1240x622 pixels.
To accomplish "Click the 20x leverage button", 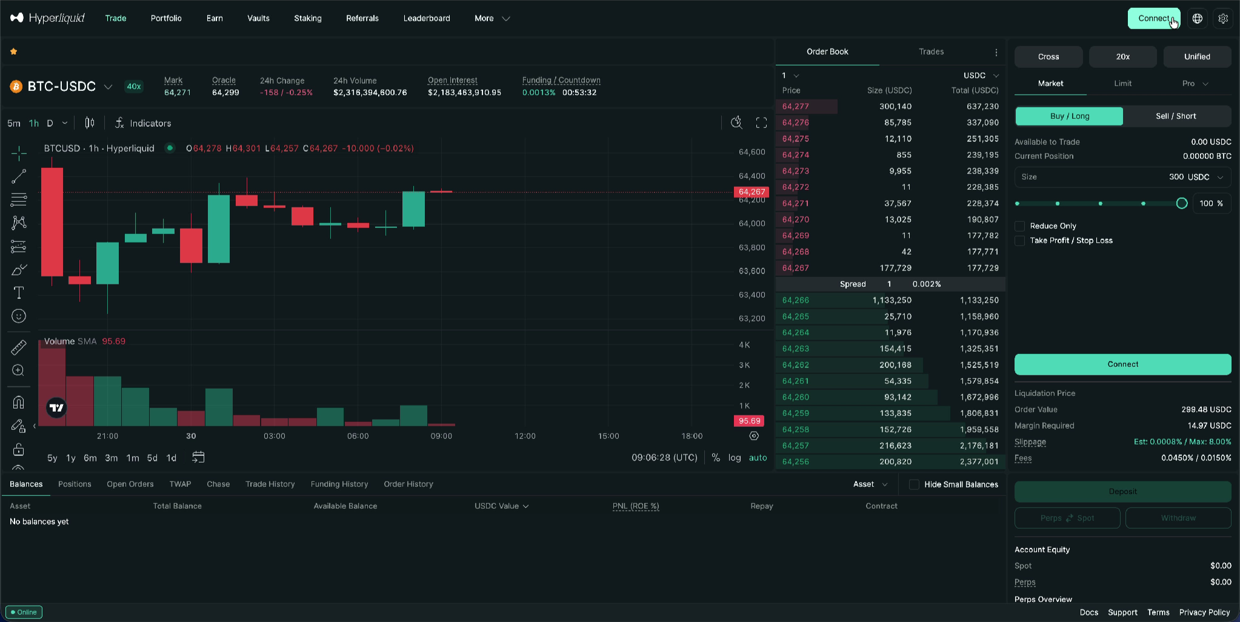I will point(1123,57).
